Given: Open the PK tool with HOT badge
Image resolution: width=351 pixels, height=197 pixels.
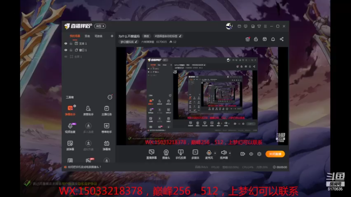Looking at the screenshot, I should click(89, 160).
